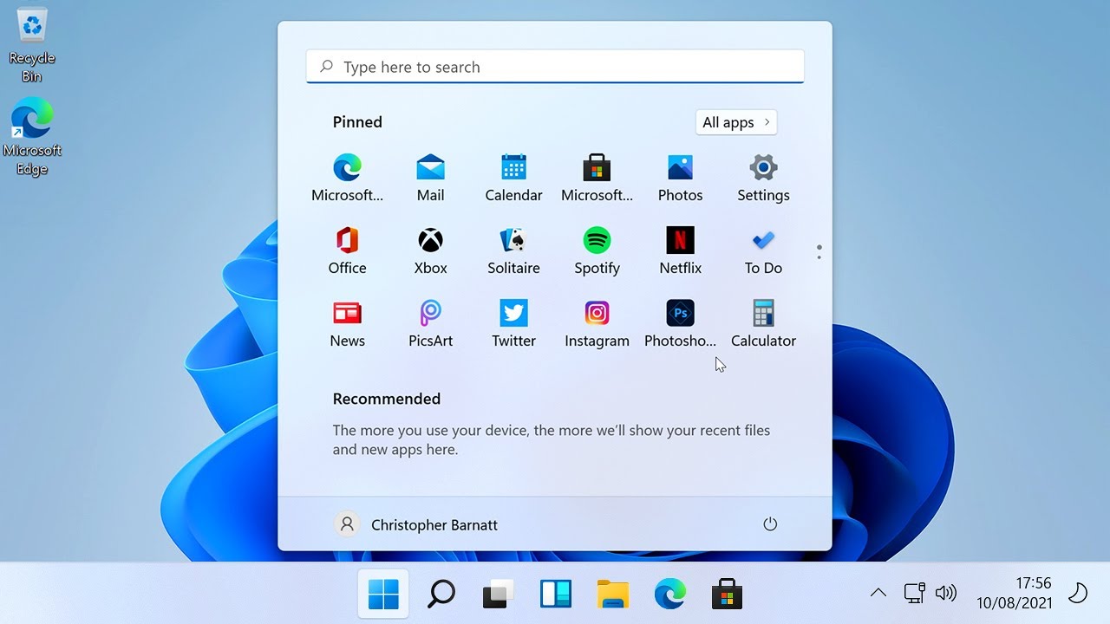
Task: Open Task View on taskbar
Action: tap(499, 594)
